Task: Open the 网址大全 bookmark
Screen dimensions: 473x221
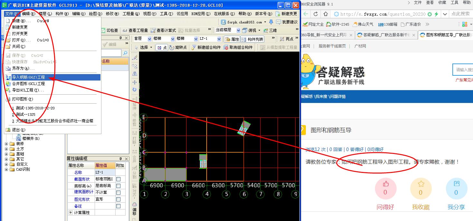Action: pyautogui.click(x=313, y=24)
